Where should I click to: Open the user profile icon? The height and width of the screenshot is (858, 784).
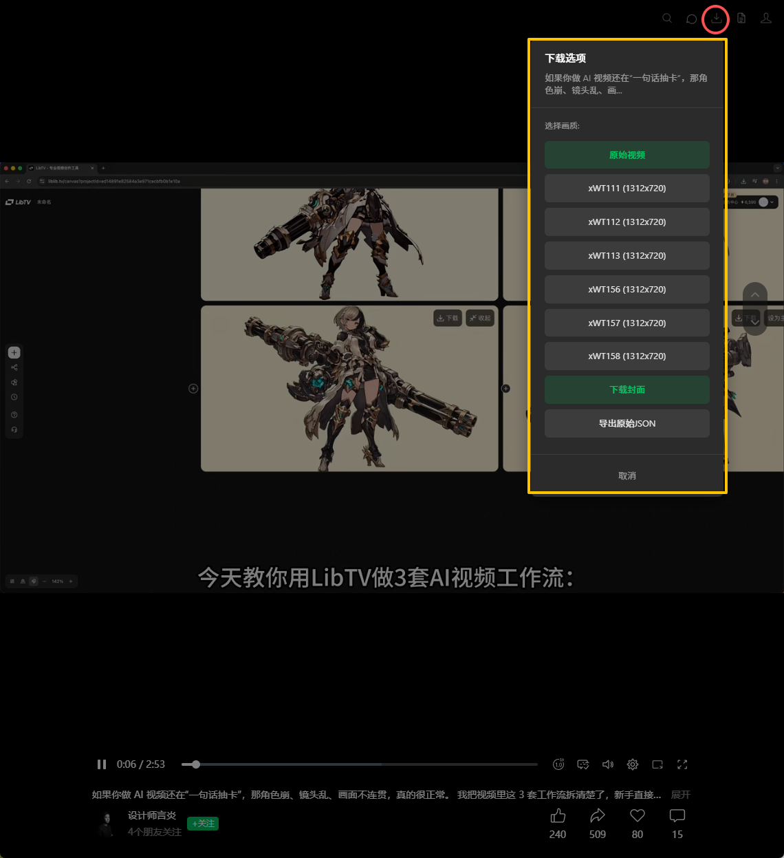click(766, 19)
